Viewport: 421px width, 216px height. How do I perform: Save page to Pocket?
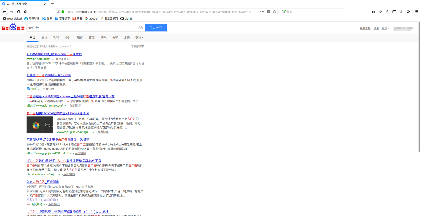(x=268, y=12)
